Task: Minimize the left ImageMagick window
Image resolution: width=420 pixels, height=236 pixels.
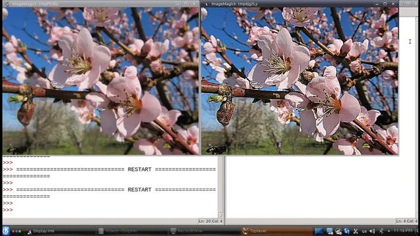Action: pyautogui.click(x=178, y=4)
